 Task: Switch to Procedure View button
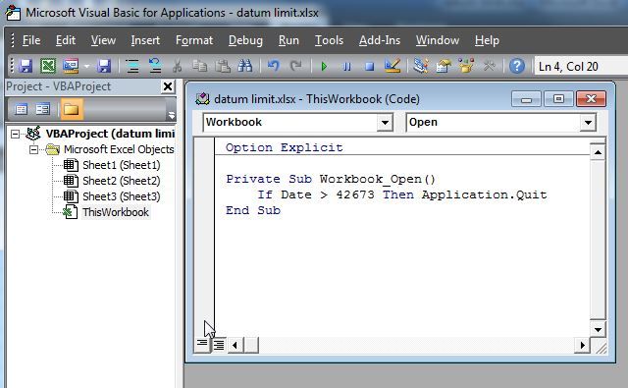[x=202, y=345]
